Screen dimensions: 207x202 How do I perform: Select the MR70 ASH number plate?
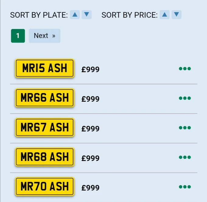[45, 186]
